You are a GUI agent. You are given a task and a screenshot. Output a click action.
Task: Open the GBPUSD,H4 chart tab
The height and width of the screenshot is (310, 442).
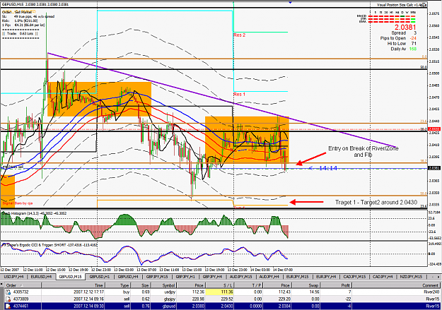coord(128,277)
